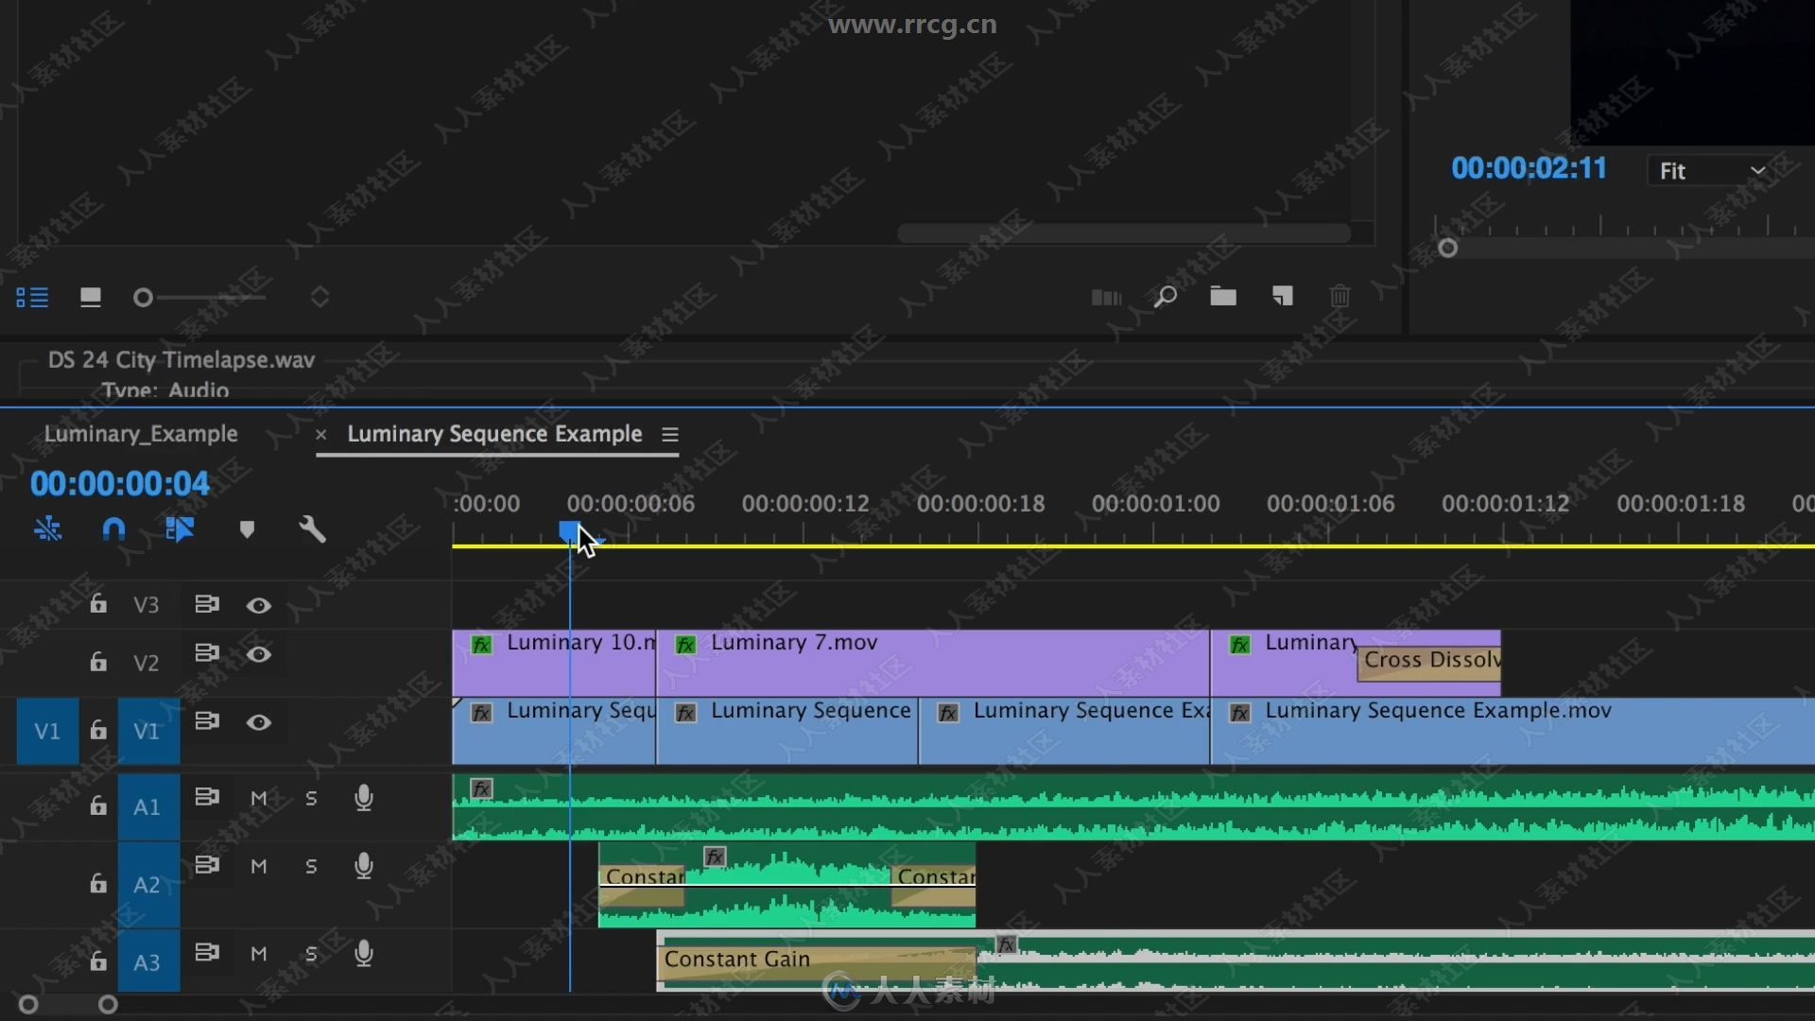
Task: Select Luminary Sequence Example.mov clip on V1
Action: coord(1512,731)
